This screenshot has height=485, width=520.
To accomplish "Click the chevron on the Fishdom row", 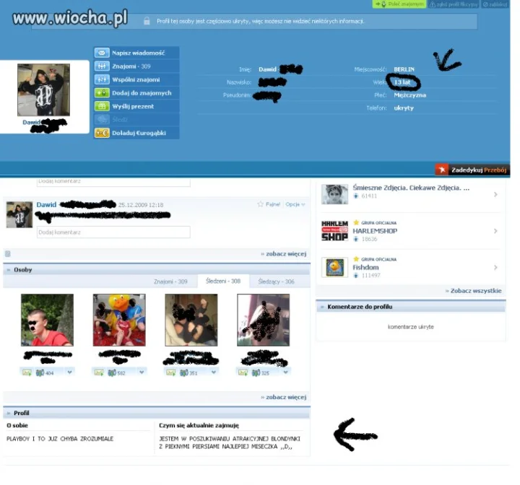I will click(495, 267).
